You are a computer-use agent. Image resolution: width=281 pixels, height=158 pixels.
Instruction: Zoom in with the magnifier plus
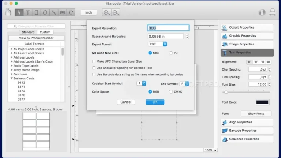(x=106, y=12)
